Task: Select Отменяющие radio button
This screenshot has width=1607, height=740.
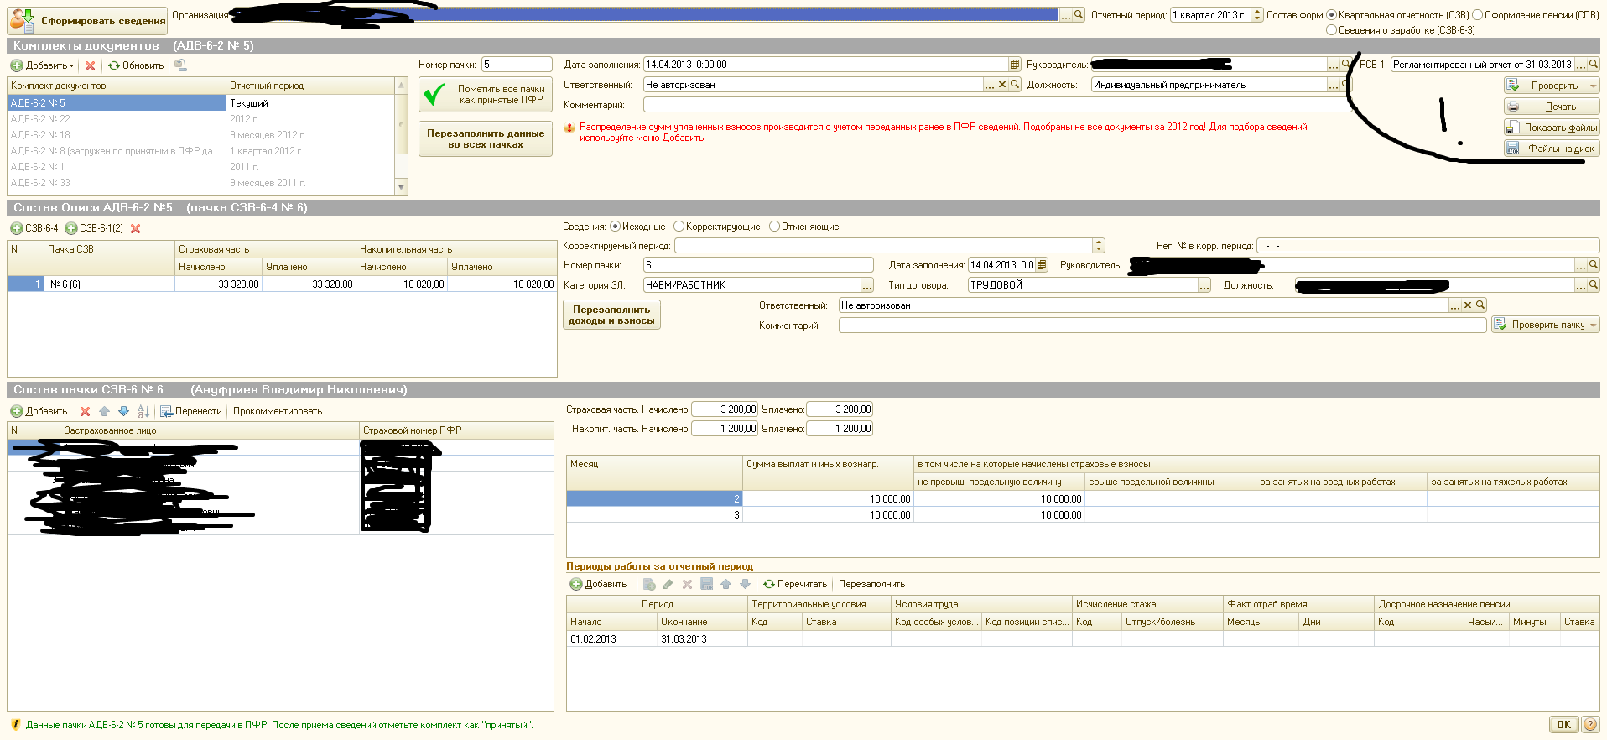Action: 774,227
